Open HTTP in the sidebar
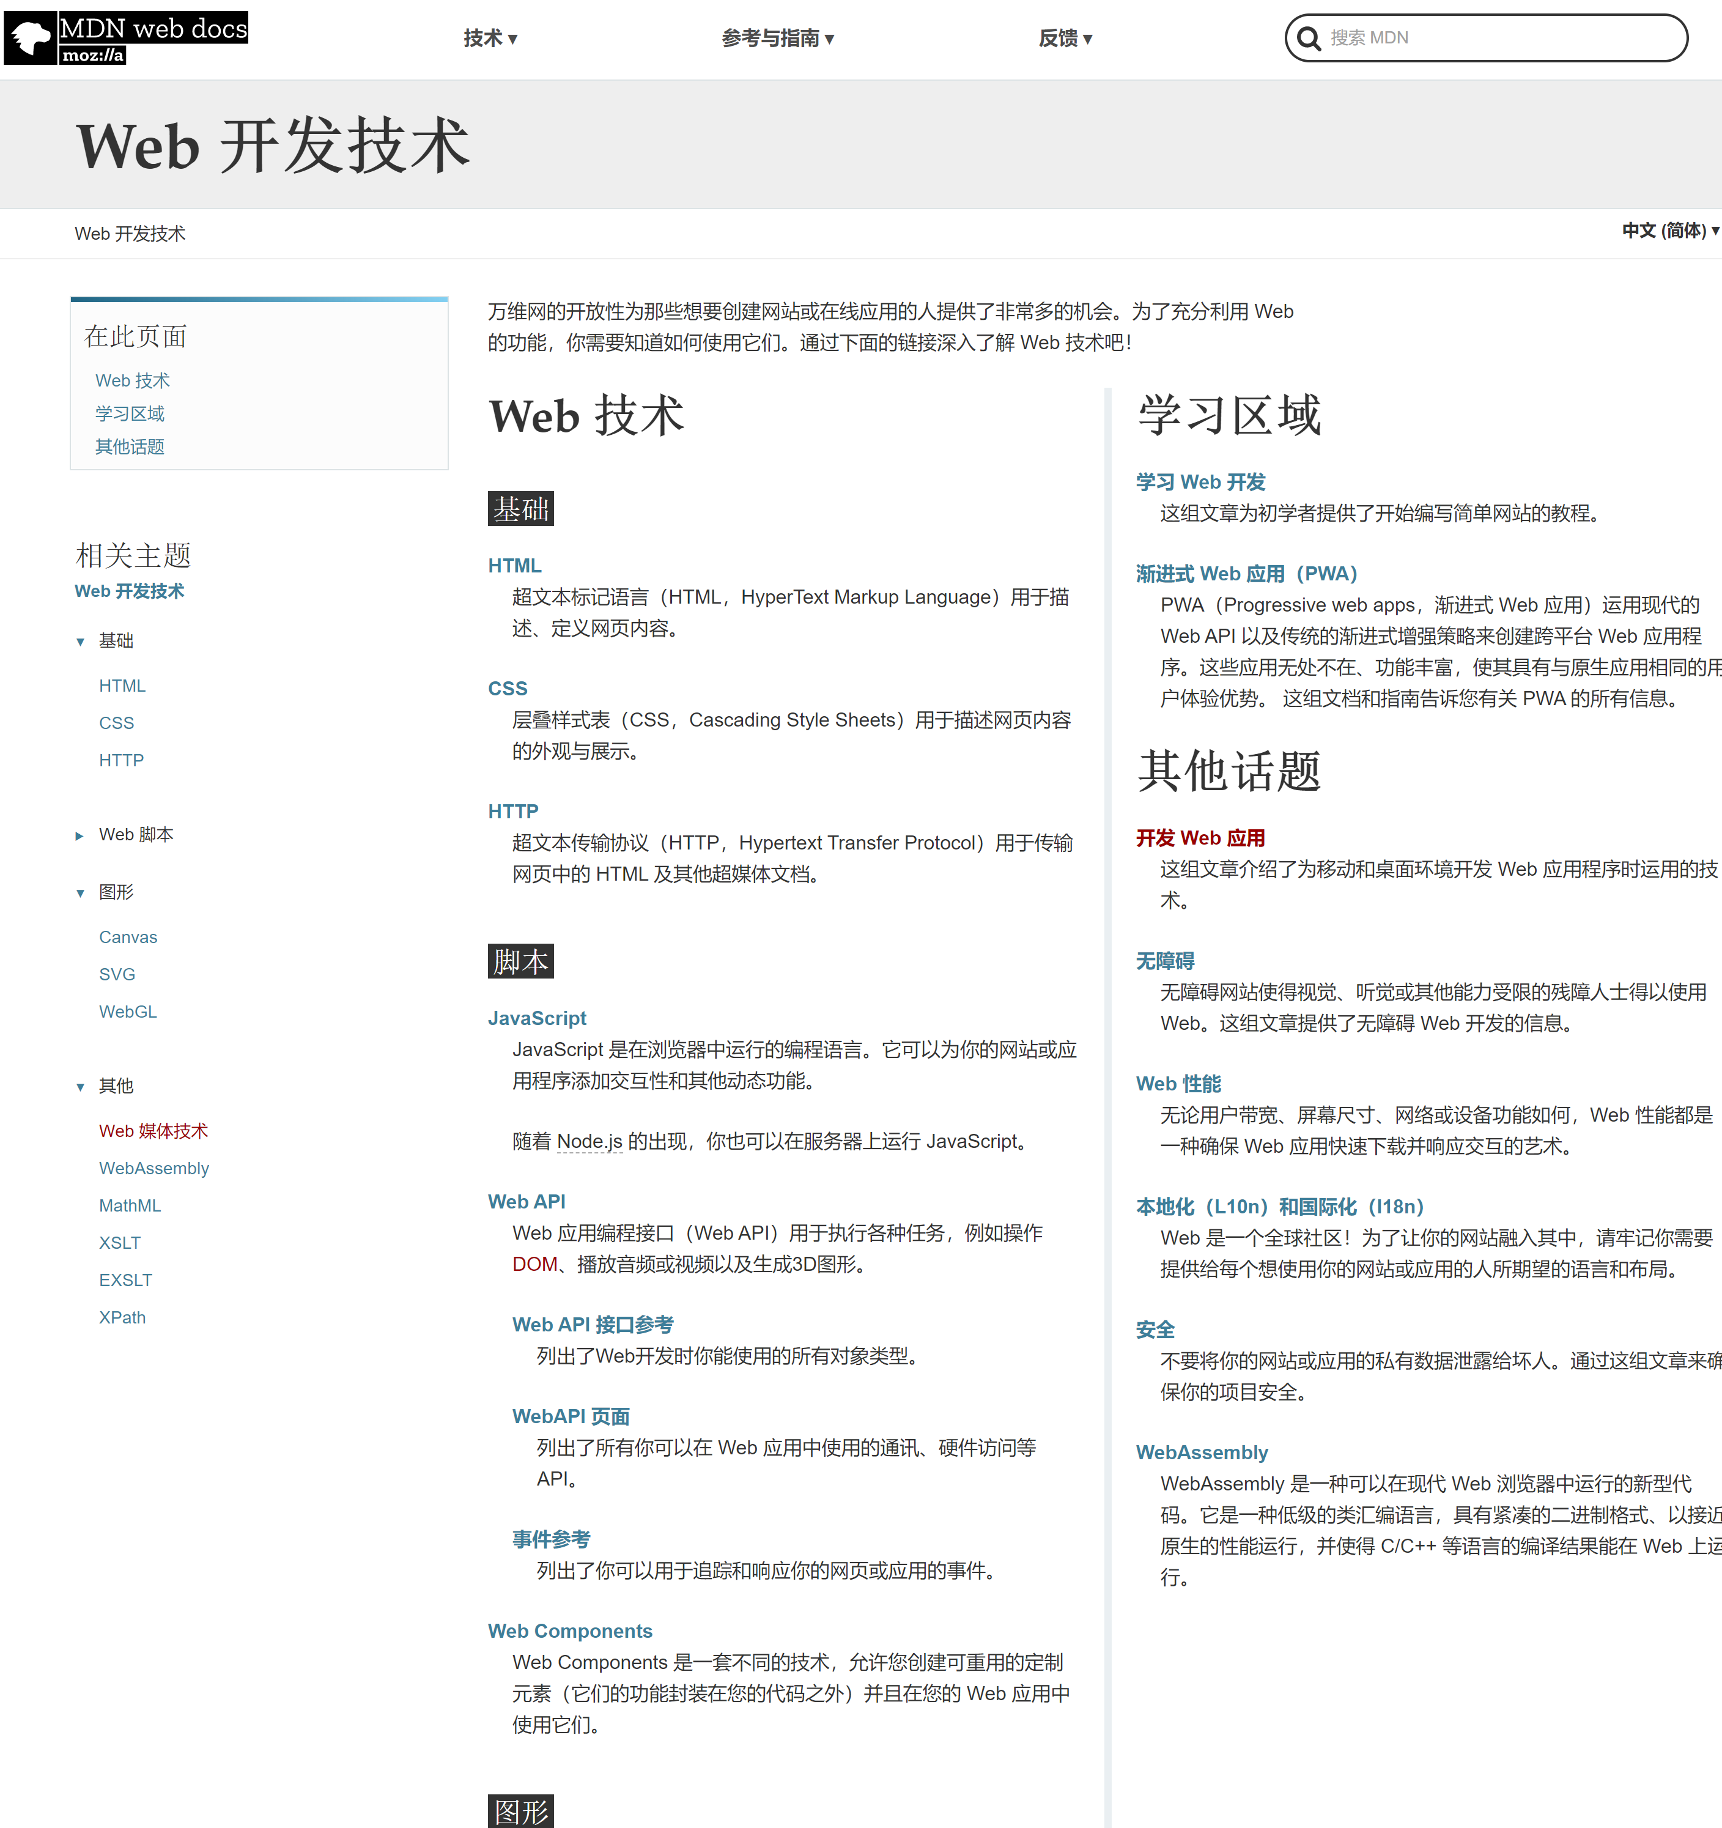 (121, 760)
